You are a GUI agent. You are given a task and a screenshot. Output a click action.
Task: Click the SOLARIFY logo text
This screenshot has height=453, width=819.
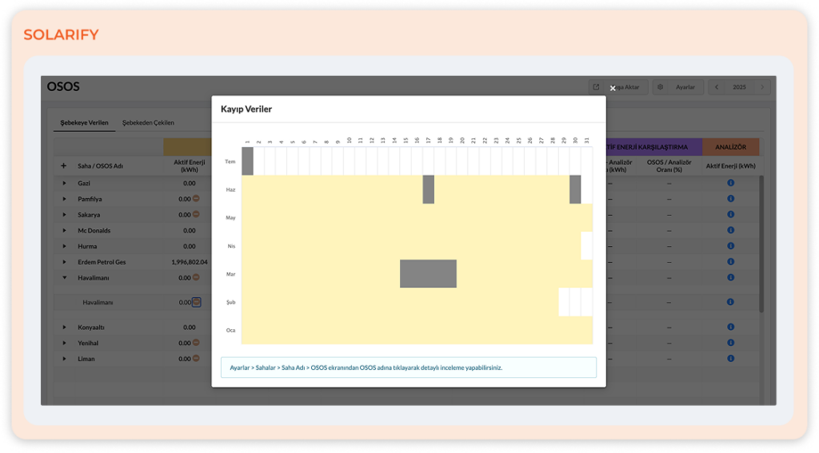61,34
